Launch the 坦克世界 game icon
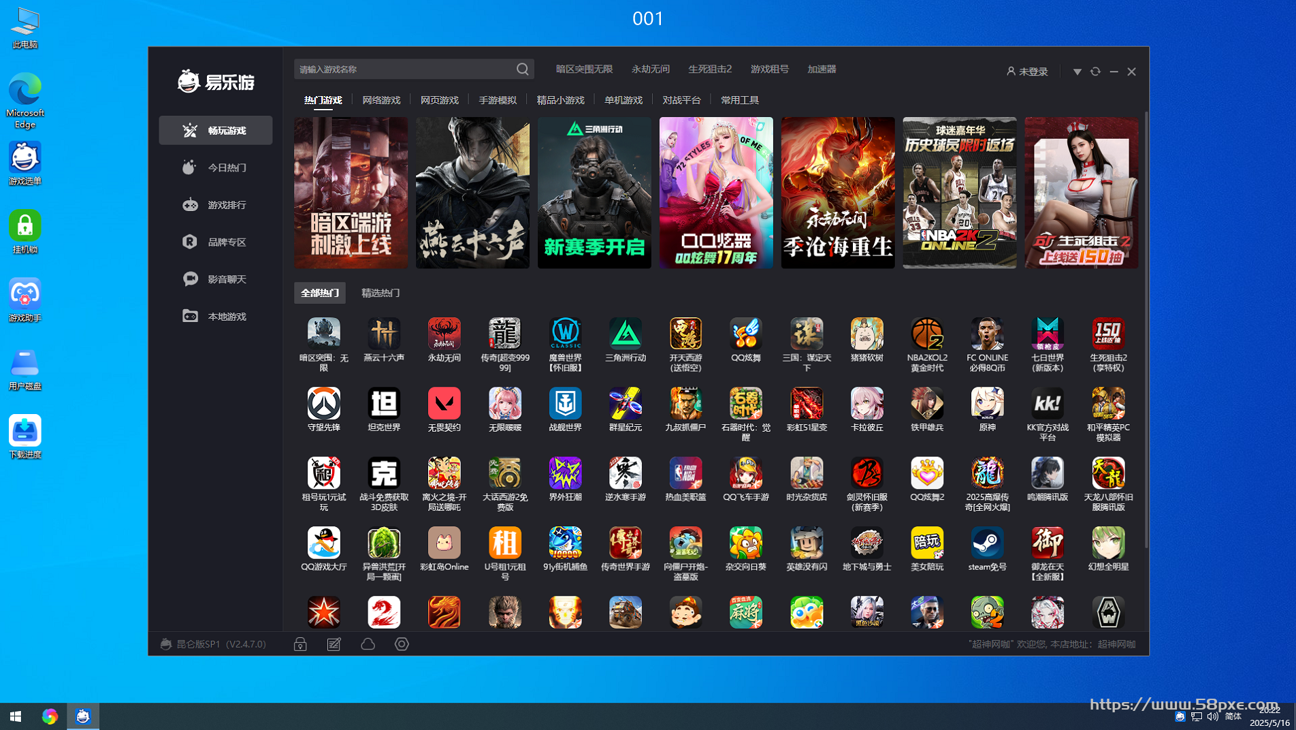This screenshot has height=730, width=1296. coord(384,404)
